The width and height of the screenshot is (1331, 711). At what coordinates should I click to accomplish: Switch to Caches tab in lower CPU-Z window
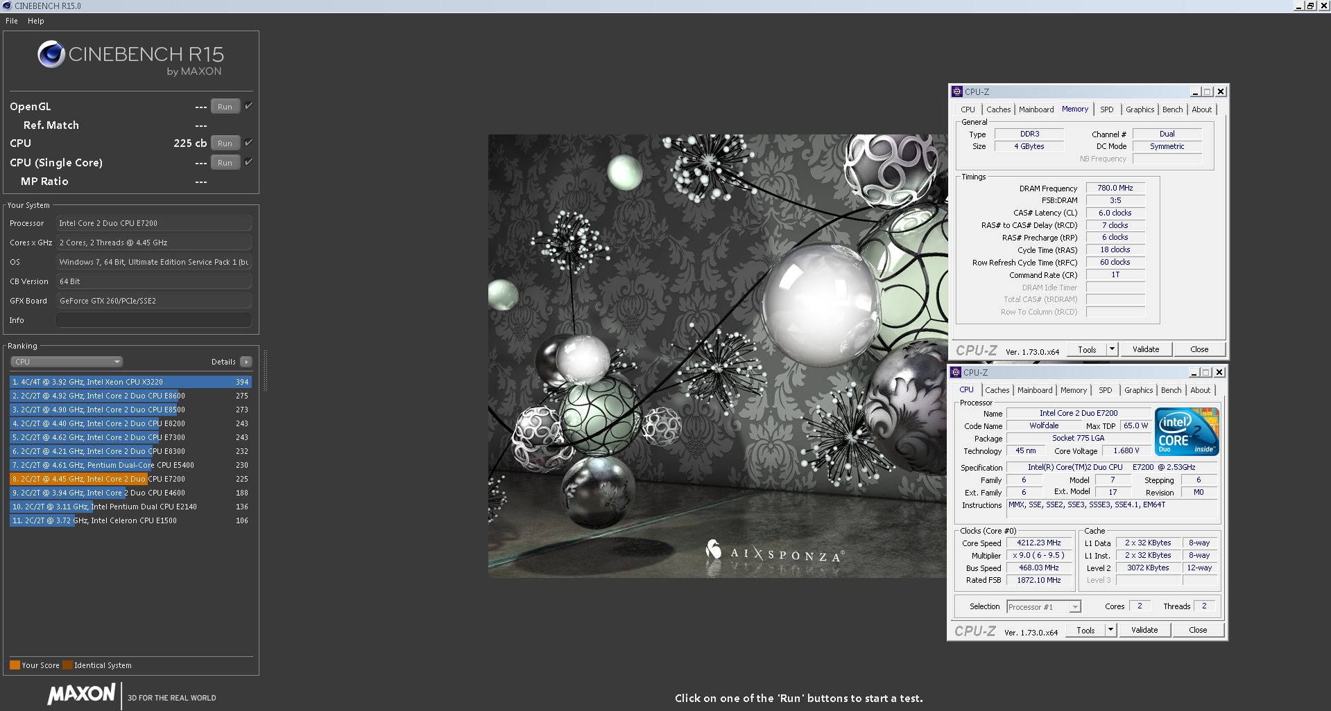click(997, 390)
